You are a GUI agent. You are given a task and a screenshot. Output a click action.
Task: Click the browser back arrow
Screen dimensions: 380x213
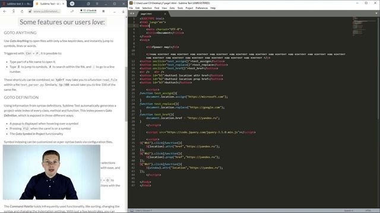pos(5,11)
